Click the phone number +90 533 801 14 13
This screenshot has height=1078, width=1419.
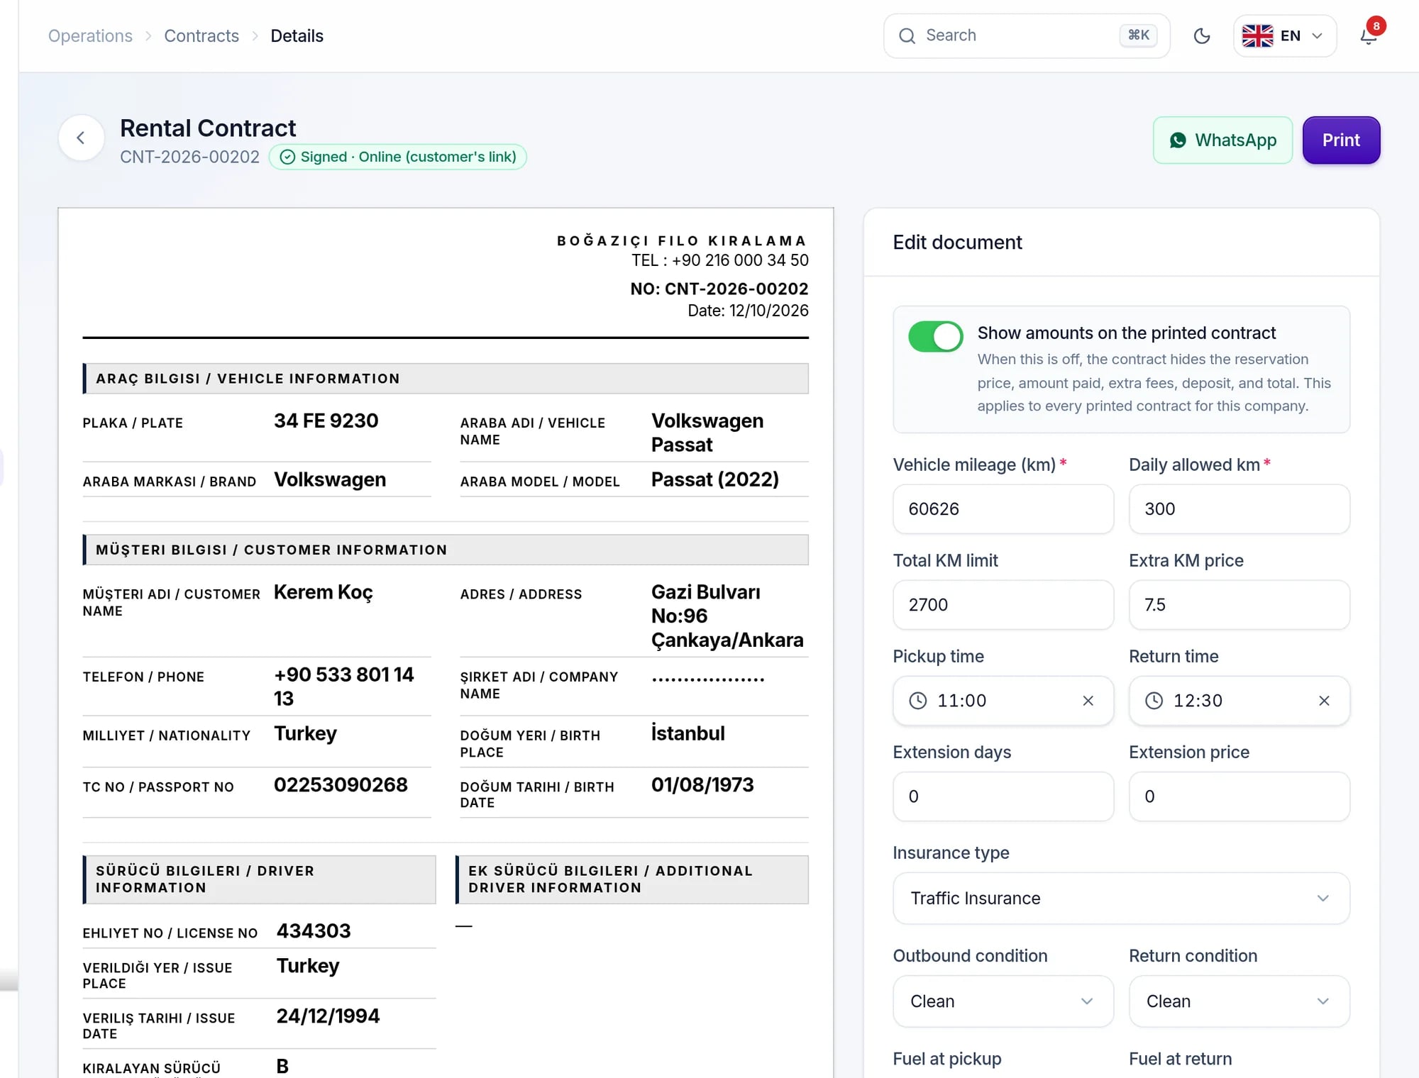344,687
